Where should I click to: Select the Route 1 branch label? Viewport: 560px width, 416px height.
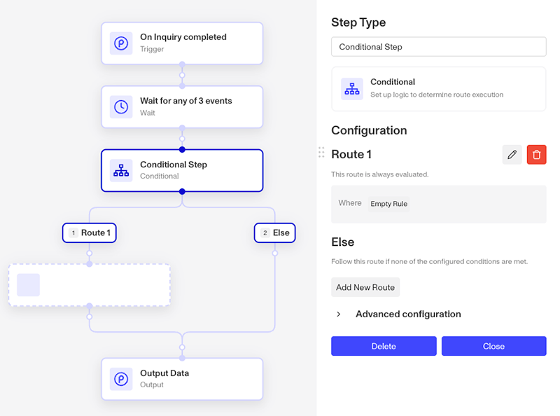click(90, 233)
